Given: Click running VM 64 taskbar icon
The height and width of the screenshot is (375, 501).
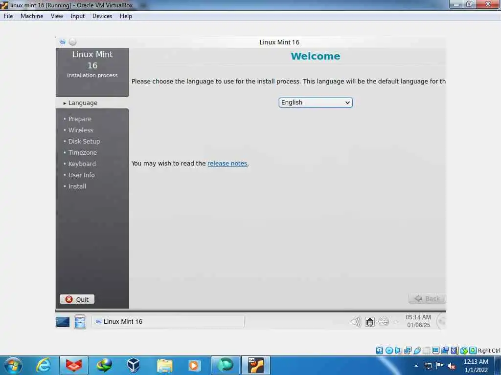Looking at the screenshot, I should click(x=255, y=365).
